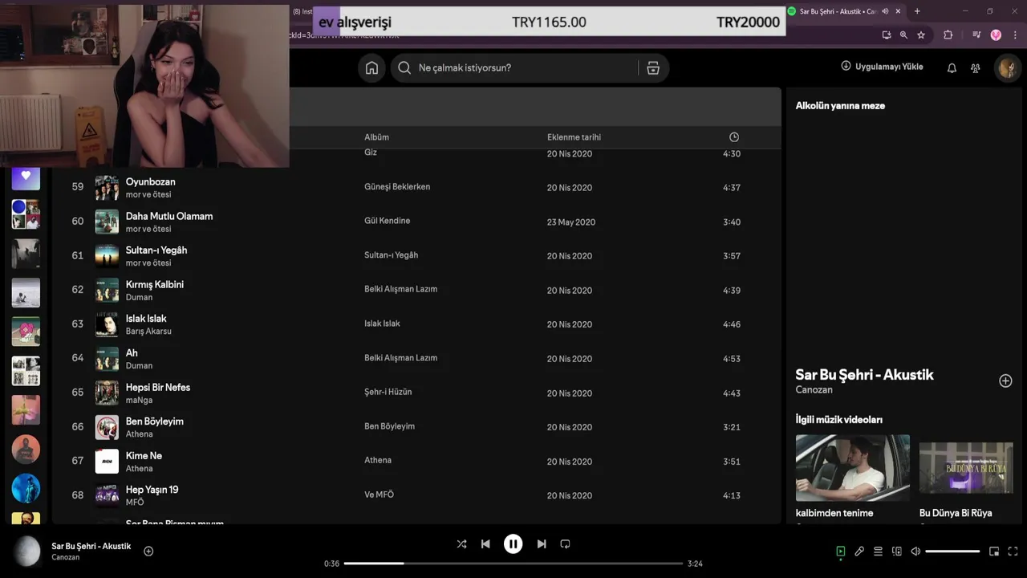Toggle repeat mode
This screenshot has width=1027, height=578.
[x=565, y=543]
